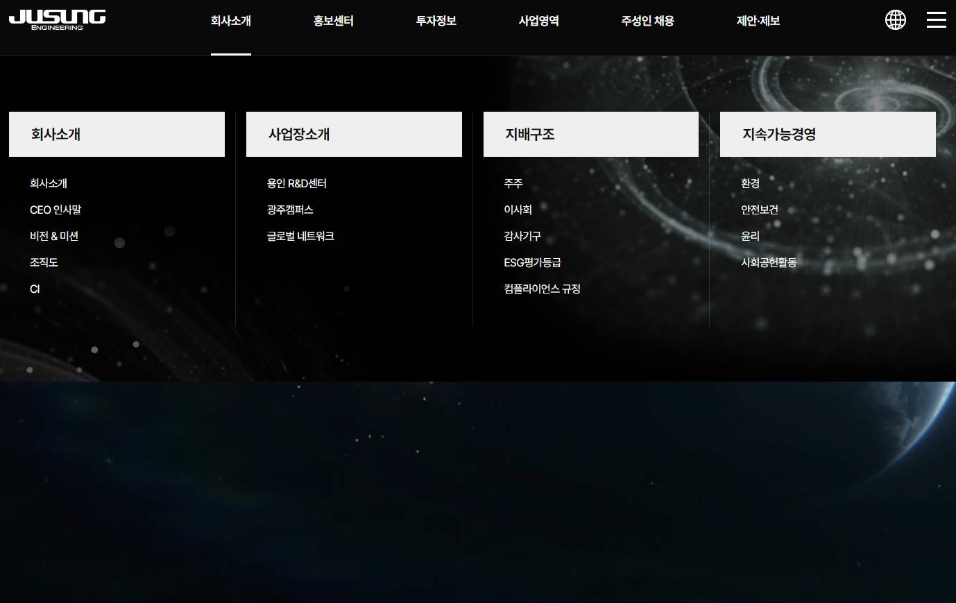The image size is (956, 603).
Task: Select the 회사소개 top menu item
Action: [231, 21]
